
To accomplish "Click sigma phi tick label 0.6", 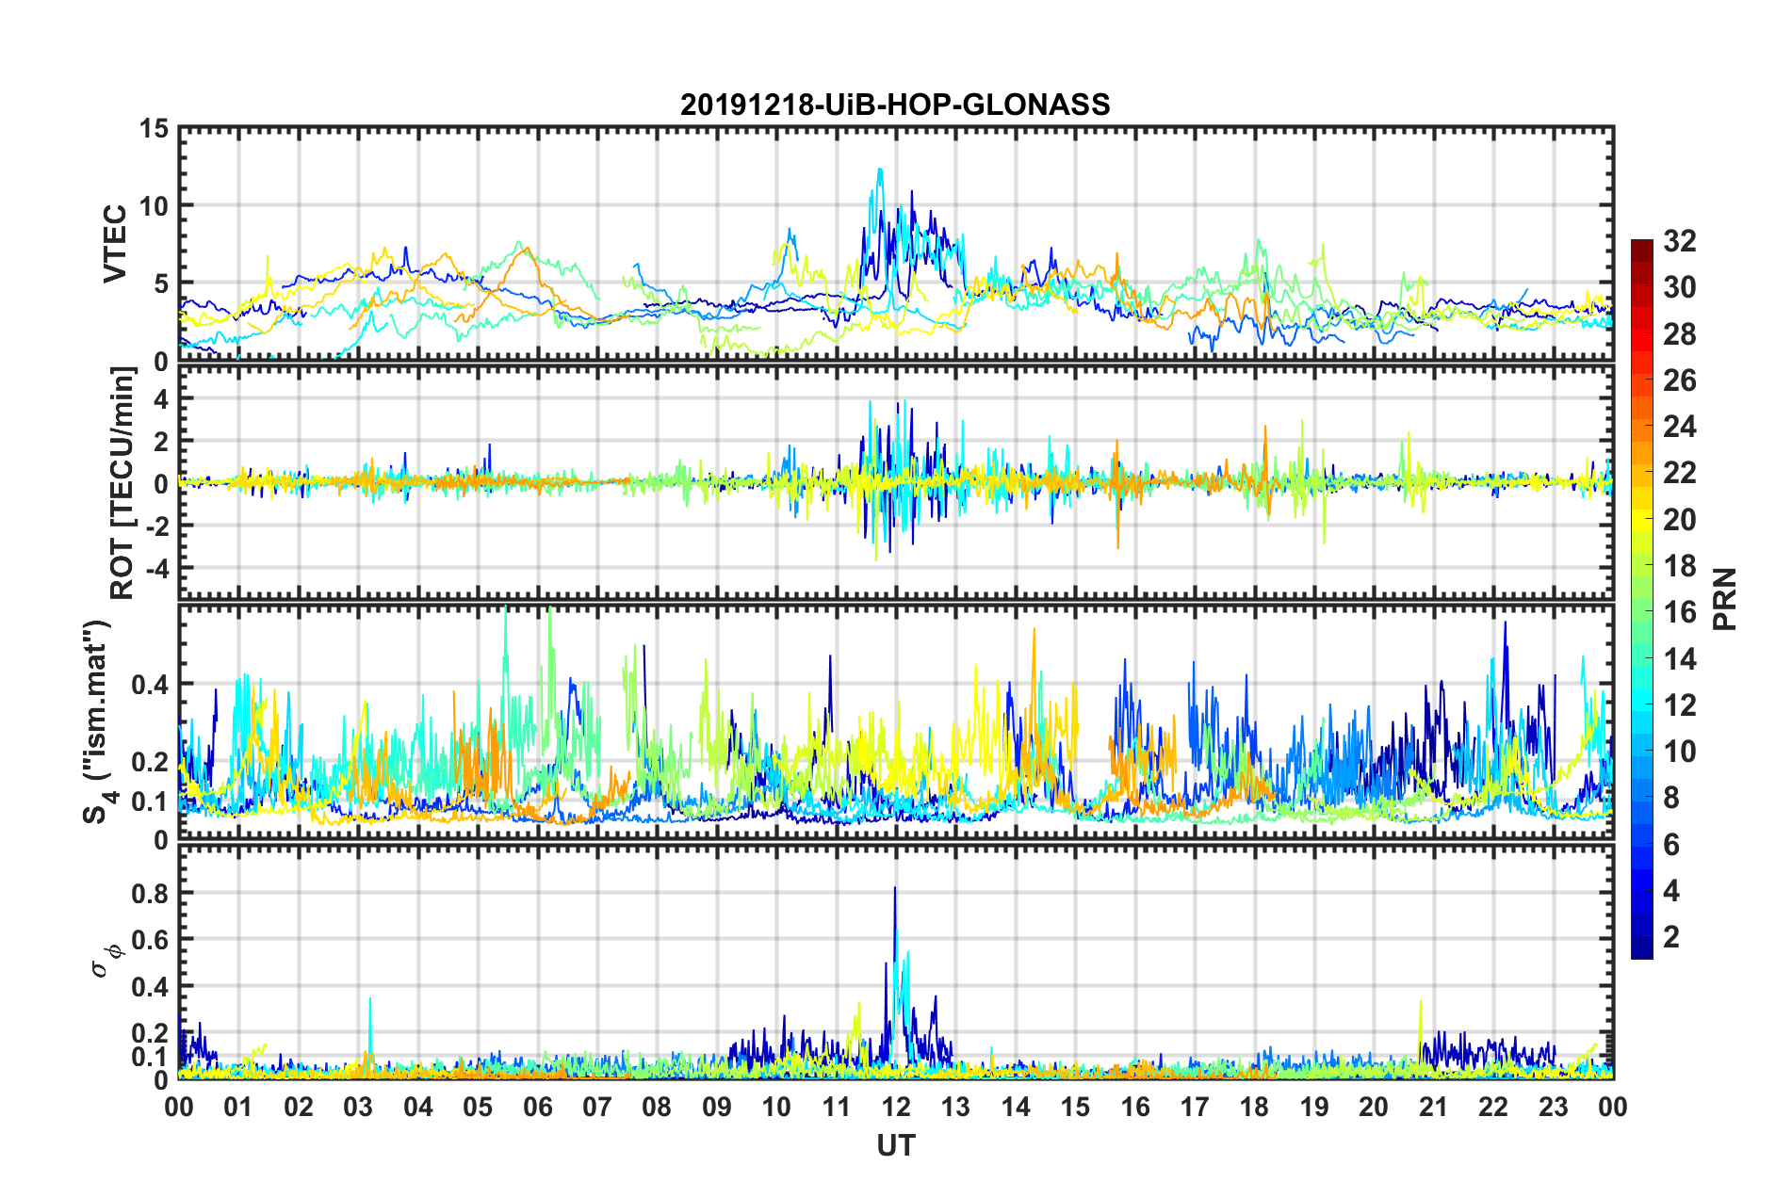I will (150, 940).
